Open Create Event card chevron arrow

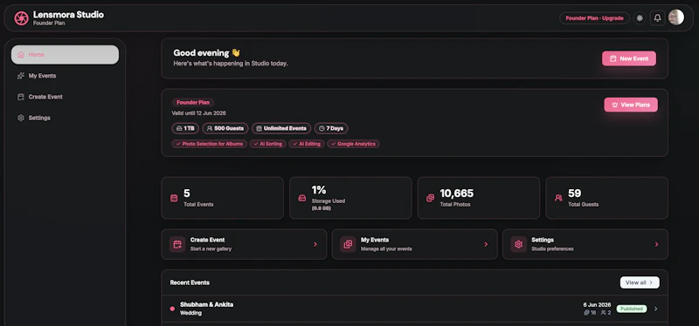315,244
